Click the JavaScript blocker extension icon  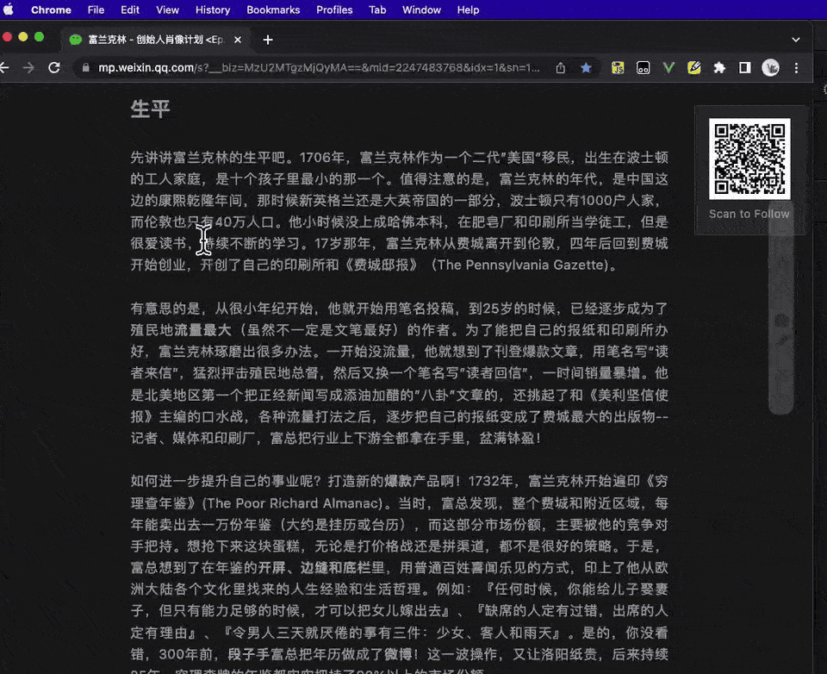(618, 67)
